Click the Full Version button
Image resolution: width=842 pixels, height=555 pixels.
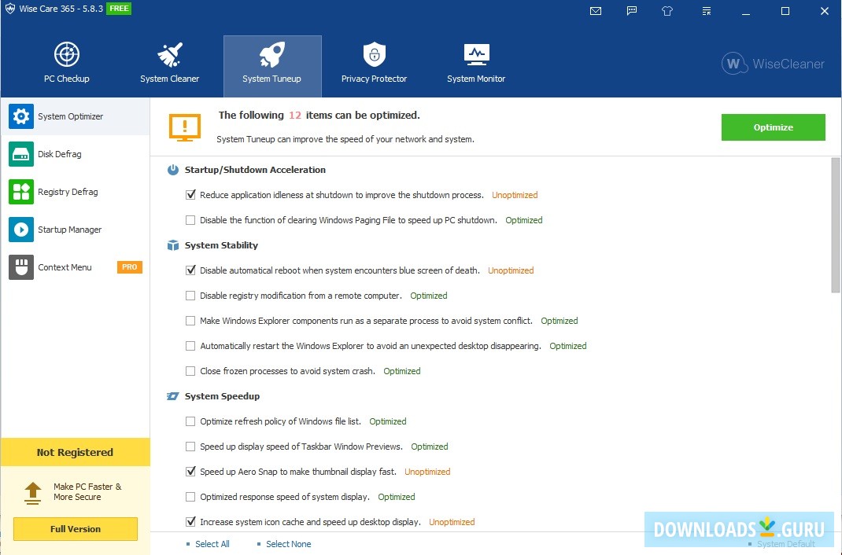pos(76,529)
